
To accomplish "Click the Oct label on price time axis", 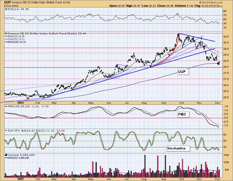I will click(181, 103).
